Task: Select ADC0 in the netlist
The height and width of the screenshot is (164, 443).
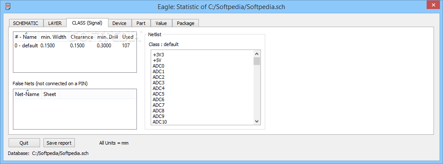Action: [x=158, y=66]
